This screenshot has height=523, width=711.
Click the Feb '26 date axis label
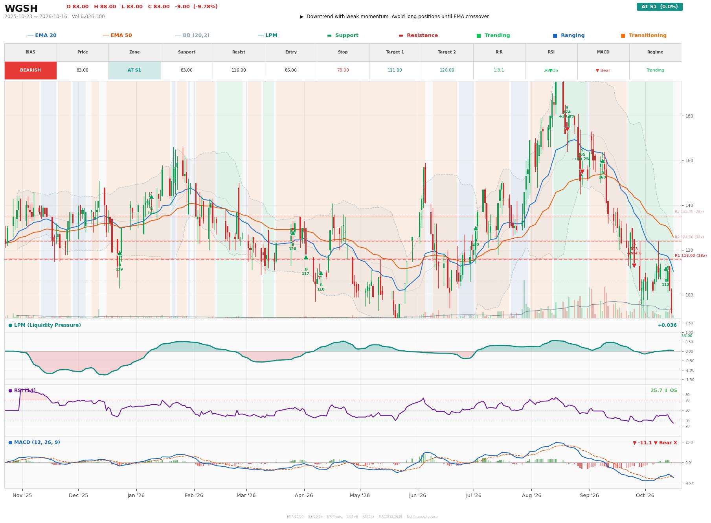[194, 495]
